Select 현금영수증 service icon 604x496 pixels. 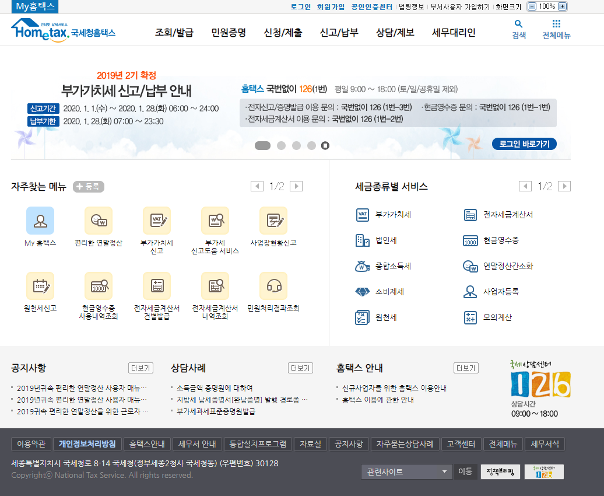pos(470,240)
